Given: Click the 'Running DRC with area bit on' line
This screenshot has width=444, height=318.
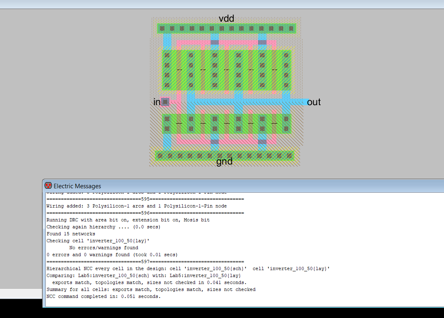Looking at the screenshot, I should point(128,220).
